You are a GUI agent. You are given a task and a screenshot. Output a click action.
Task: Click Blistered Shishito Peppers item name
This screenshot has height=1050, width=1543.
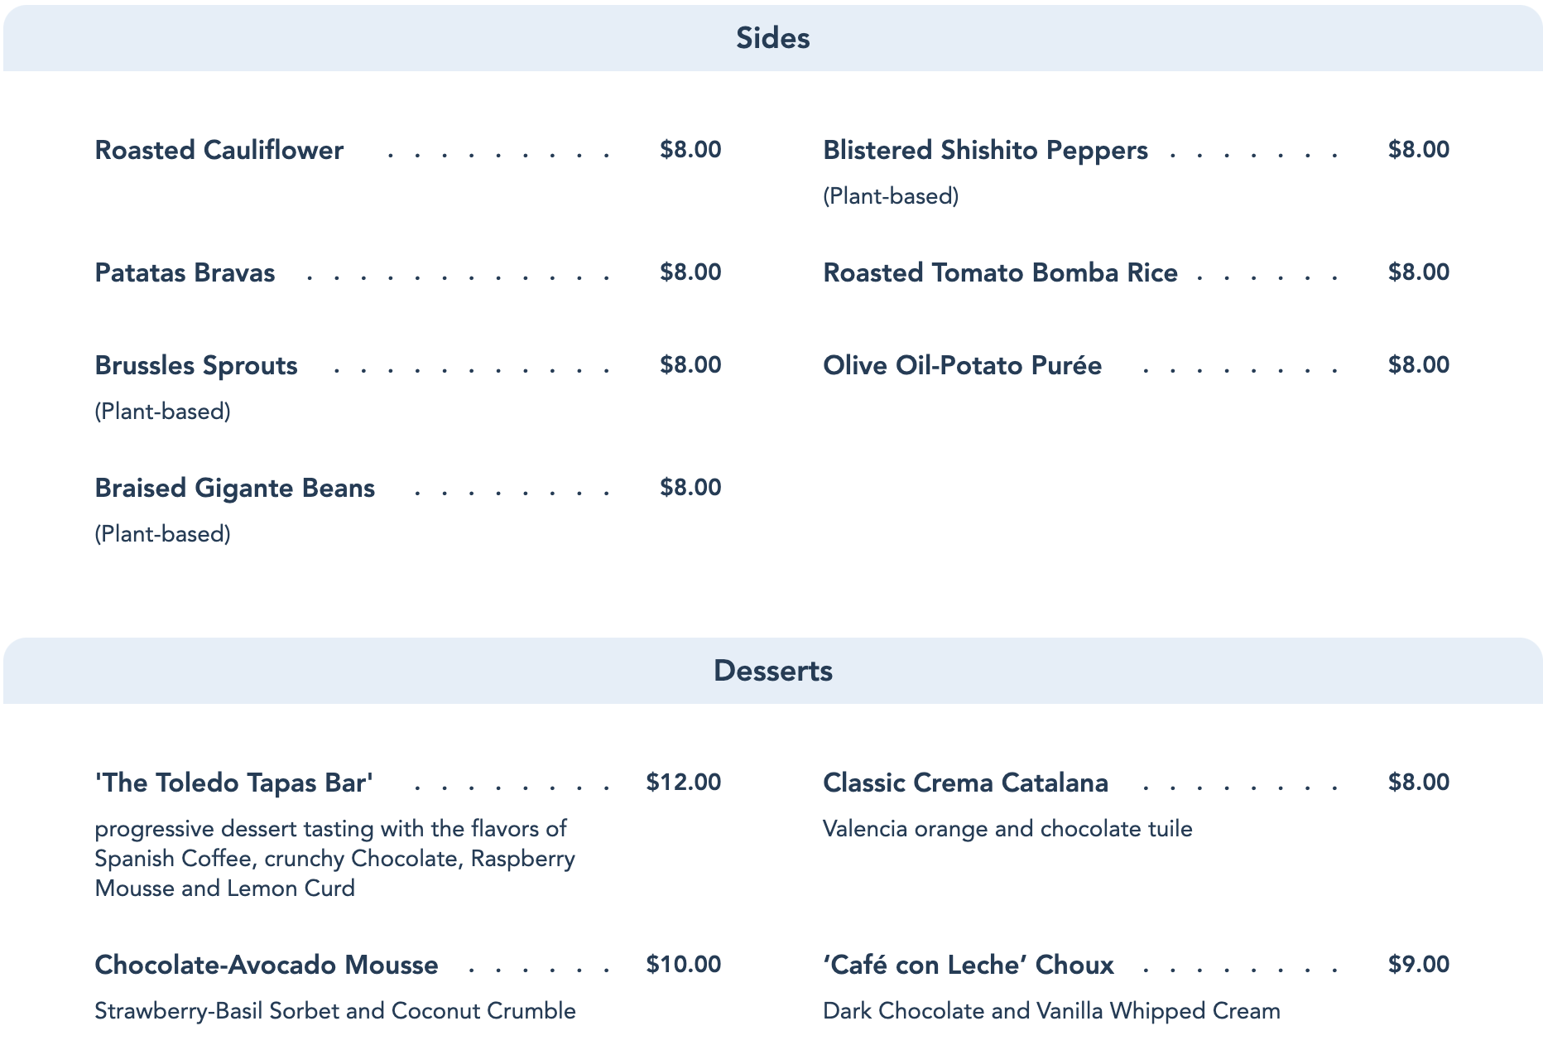(985, 150)
